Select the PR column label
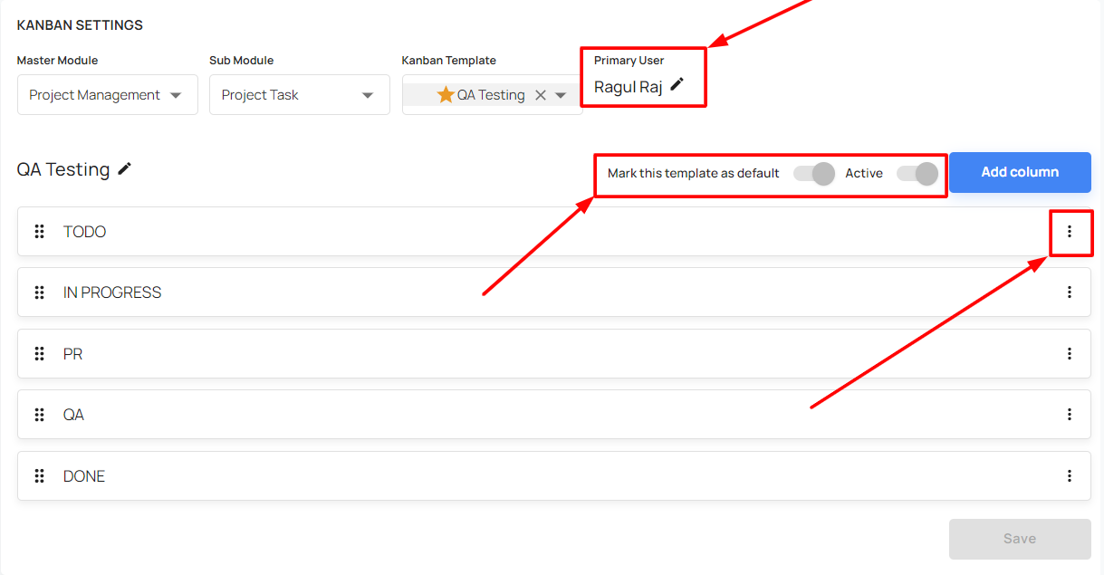Screen dimensions: 1104x575 (x=73, y=354)
